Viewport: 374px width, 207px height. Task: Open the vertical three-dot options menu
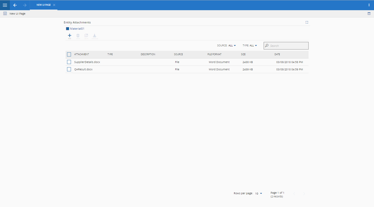pyautogui.click(x=369, y=5)
